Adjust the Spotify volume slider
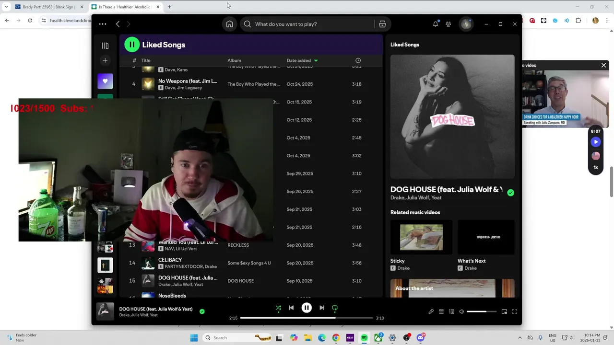This screenshot has height=345, width=614. click(482, 311)
